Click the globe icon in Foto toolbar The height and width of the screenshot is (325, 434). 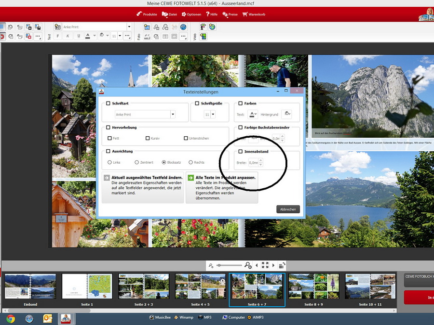click(183, 27)
